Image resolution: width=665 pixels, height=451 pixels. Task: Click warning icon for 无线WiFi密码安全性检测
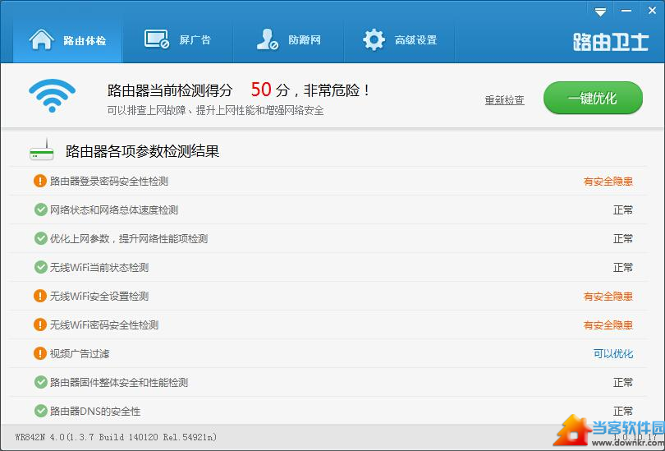[40, 324]
